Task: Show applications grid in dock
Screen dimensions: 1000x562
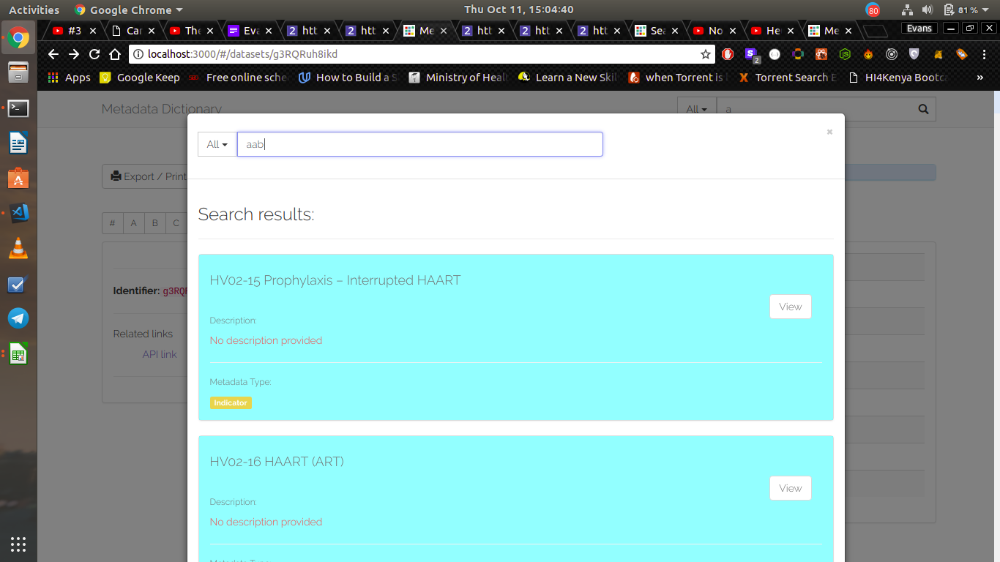Action: tap(18, 544)
